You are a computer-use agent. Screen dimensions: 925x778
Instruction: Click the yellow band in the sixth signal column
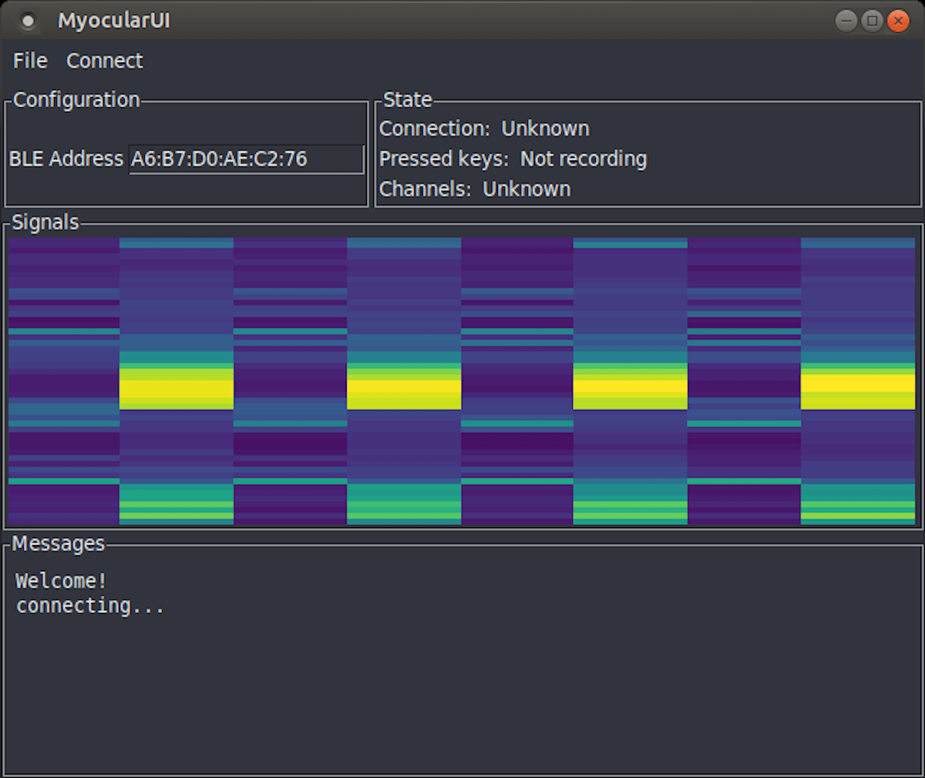[630, 389]
